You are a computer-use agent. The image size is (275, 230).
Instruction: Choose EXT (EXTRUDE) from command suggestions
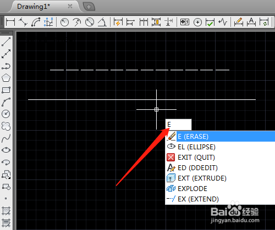(x=220, y=178)
